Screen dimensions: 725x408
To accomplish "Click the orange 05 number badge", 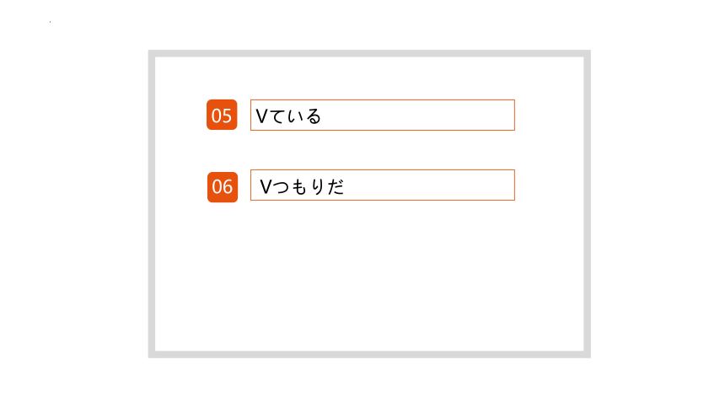I will coord(222,115).
